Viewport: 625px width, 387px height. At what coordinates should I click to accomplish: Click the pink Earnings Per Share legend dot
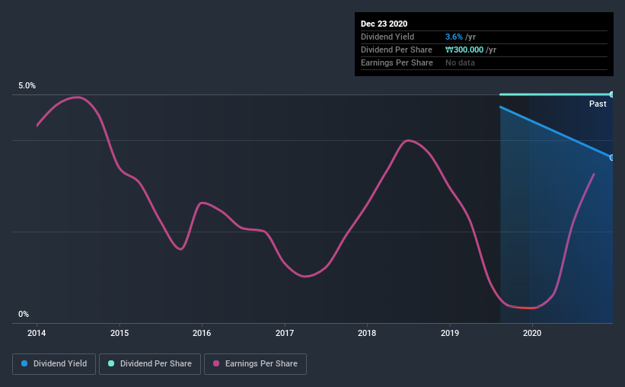pos(216,363)
